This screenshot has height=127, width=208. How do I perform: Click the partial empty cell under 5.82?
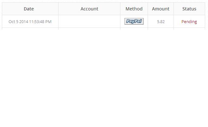click(161, 29)
